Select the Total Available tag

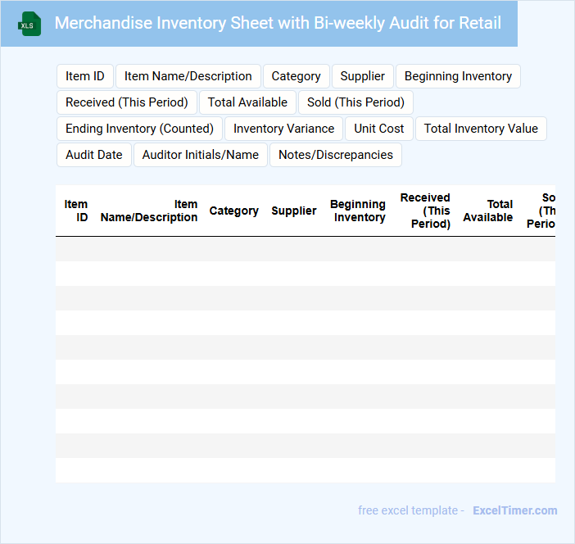pyautogui.click(x=247, y=102)
